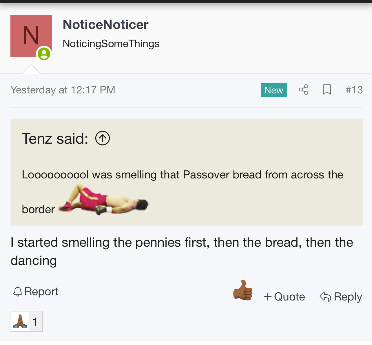Bookmark this post with the bookmark icon
The image size is (372, 345).
coord(327,90)
